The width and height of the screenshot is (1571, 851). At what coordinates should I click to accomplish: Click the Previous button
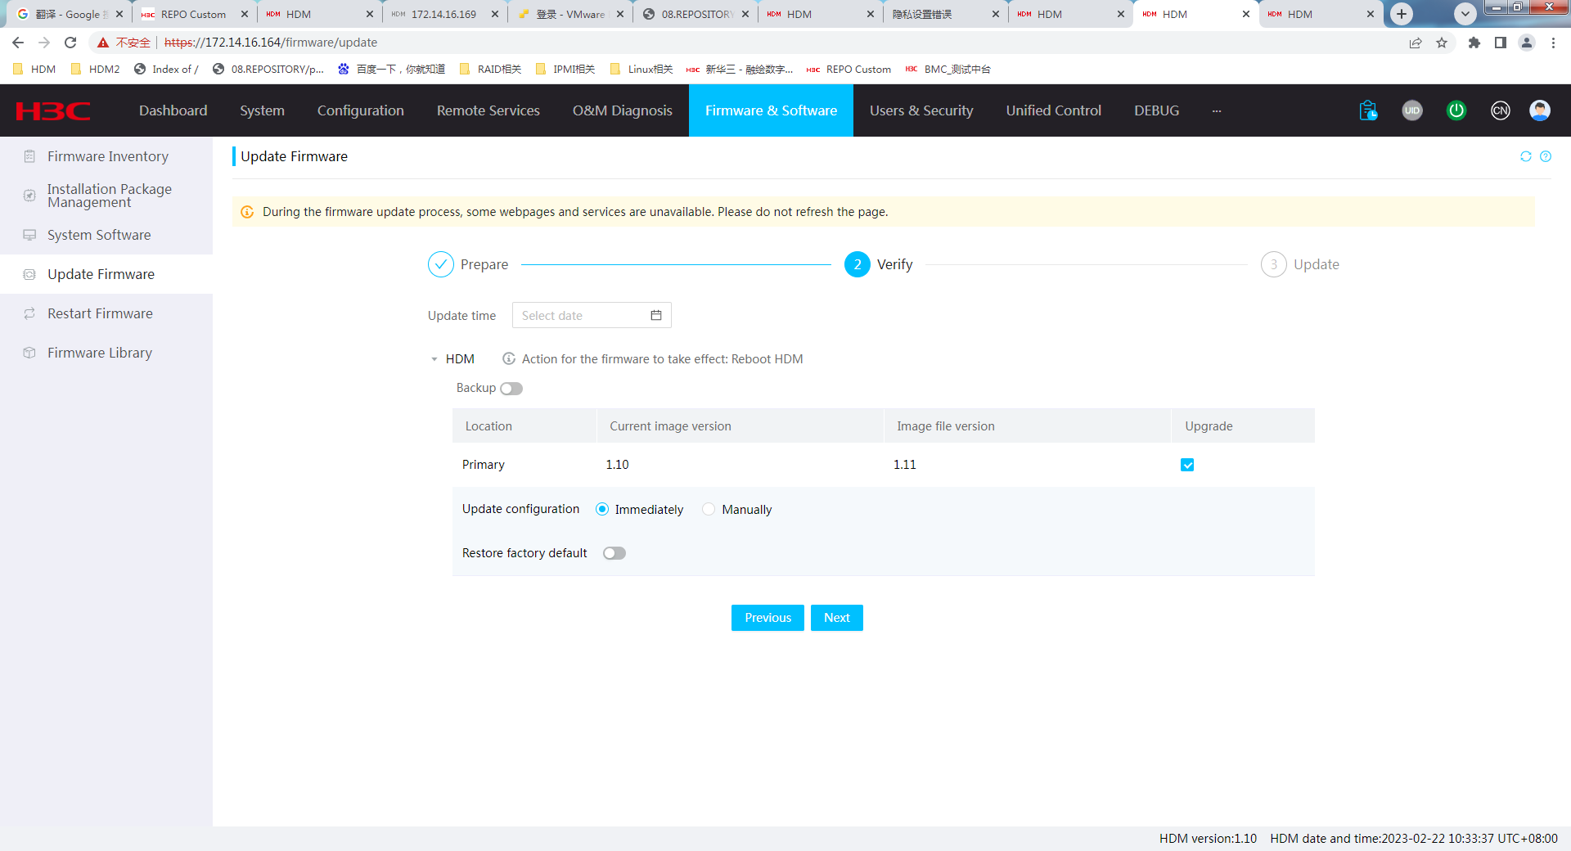tap(767, 618)
